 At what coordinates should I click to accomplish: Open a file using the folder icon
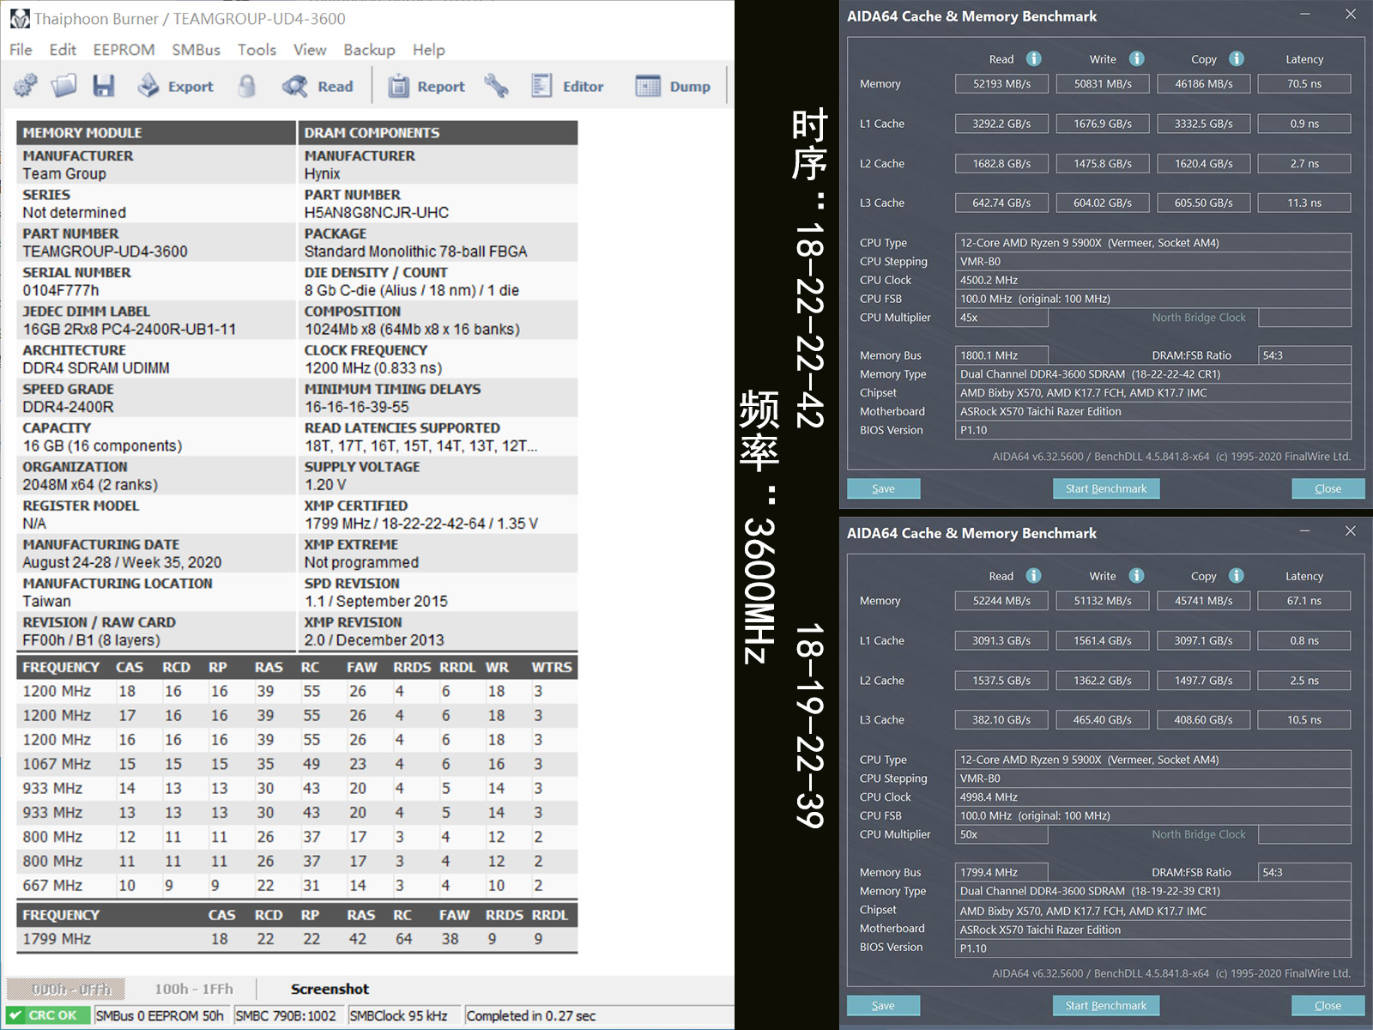tap(64, 86)
